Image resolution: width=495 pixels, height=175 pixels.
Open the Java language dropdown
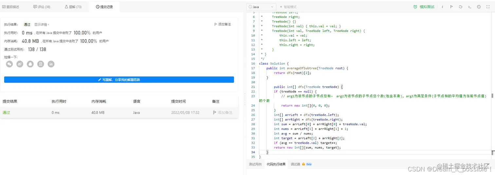[261, 7]
